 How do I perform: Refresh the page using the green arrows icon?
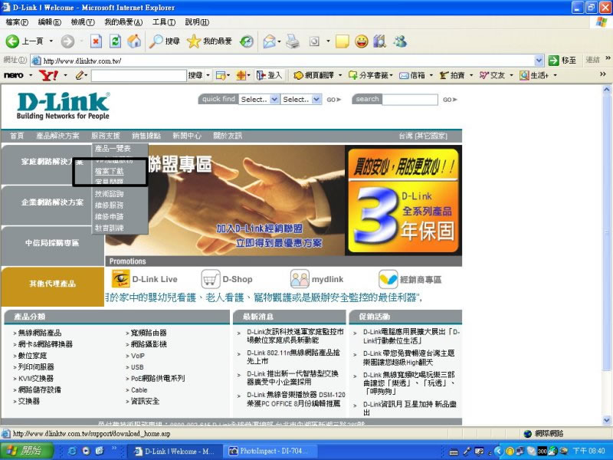pyautogui.click(x=116, y=41)
